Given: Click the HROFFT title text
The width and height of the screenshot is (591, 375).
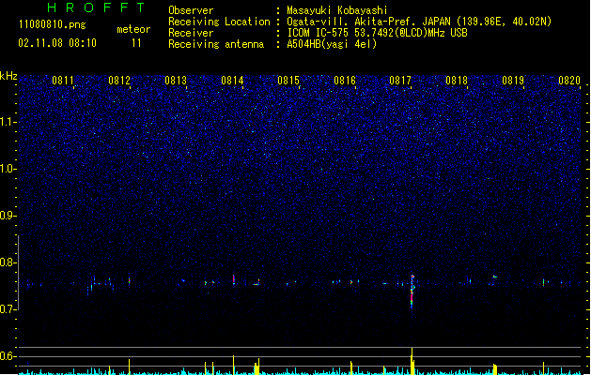Looking at the screenshot, I should [96, 7].
